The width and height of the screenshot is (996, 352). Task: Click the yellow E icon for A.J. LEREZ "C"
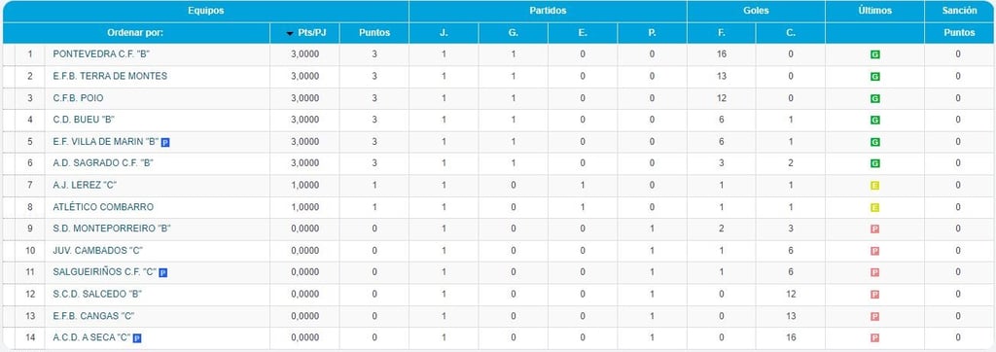874,186
